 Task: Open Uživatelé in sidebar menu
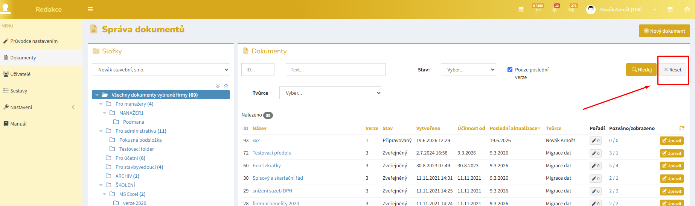coord(41,74)
